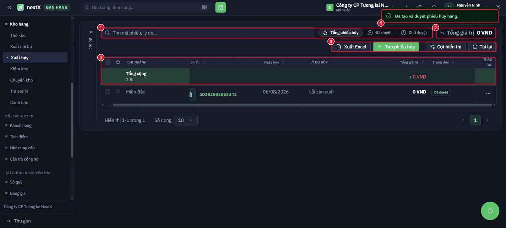Click the nextX logo icon

[x=21, y=7]
